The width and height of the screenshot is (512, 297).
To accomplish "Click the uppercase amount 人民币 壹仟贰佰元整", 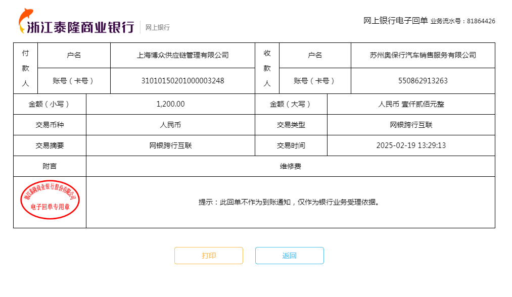I will pyautogui.click(x=411, y=104).
